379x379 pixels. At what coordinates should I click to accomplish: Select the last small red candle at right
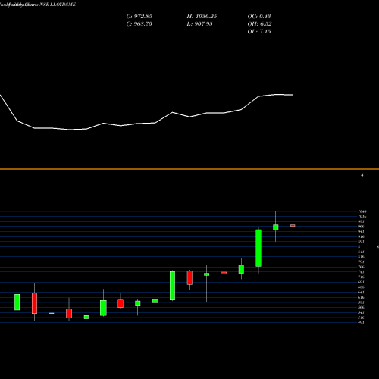tap(293, 225)
